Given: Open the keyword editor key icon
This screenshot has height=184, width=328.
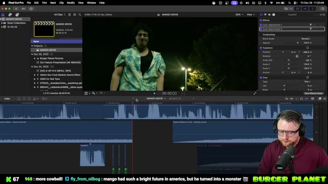Looking at the screenshot, I should click(x=23, y=9).
